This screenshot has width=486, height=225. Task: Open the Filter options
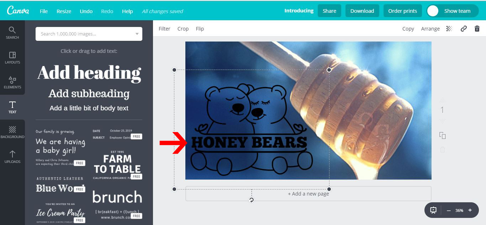[164, 29]
